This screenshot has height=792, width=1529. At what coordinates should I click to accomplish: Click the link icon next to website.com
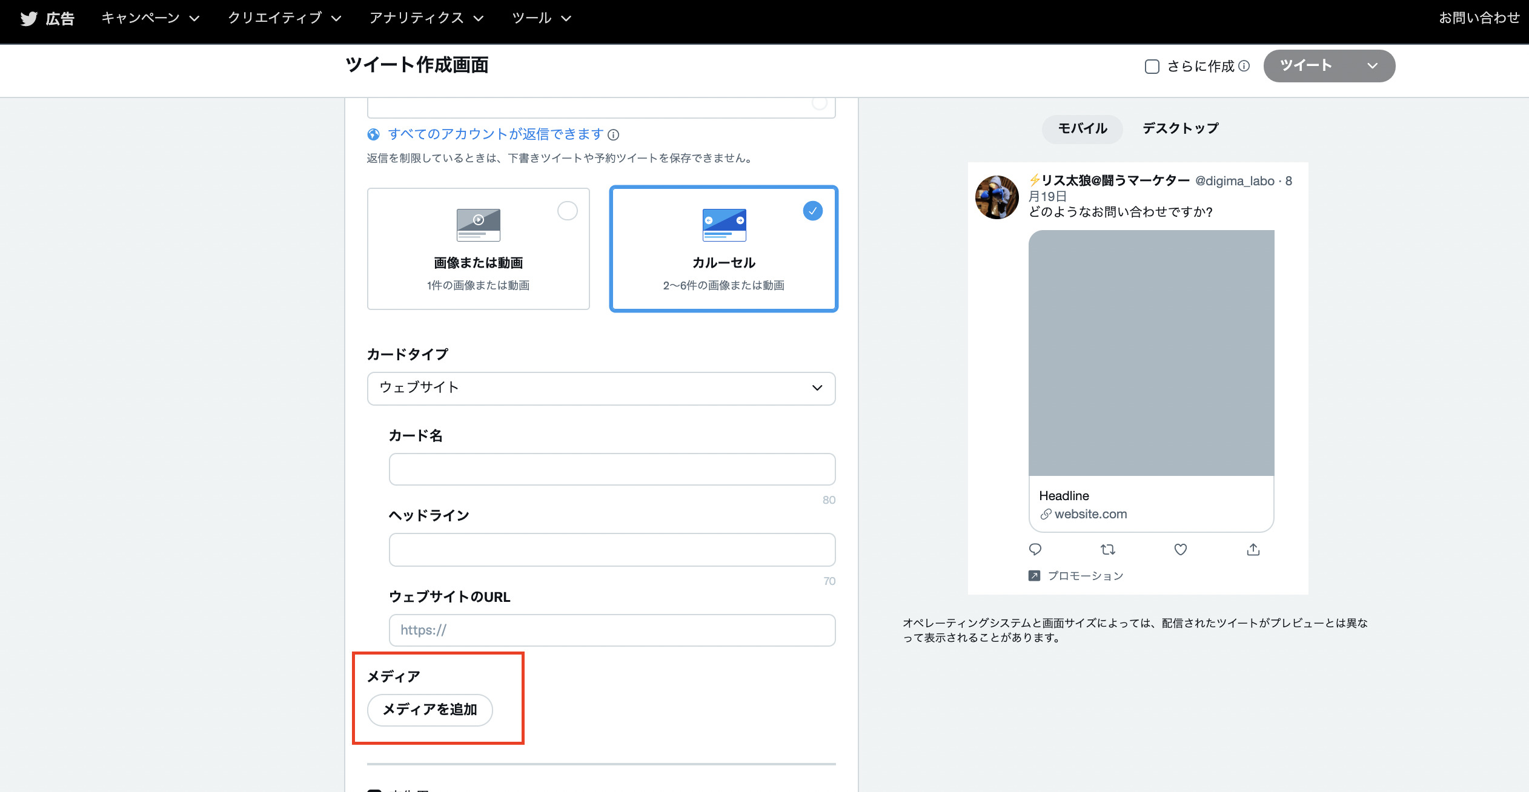click(x=1045, y=514)
